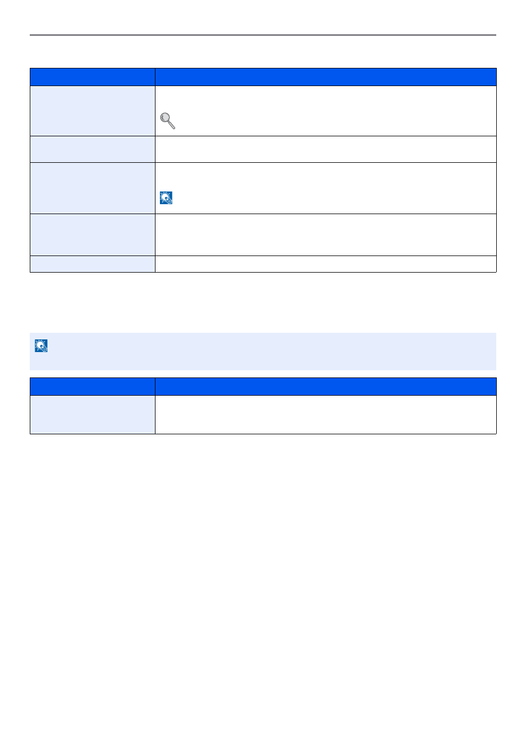Click the item cell beside the table note icon row
Image resolution: width=526 pixels, height=745 pixels.
point(93,188)
